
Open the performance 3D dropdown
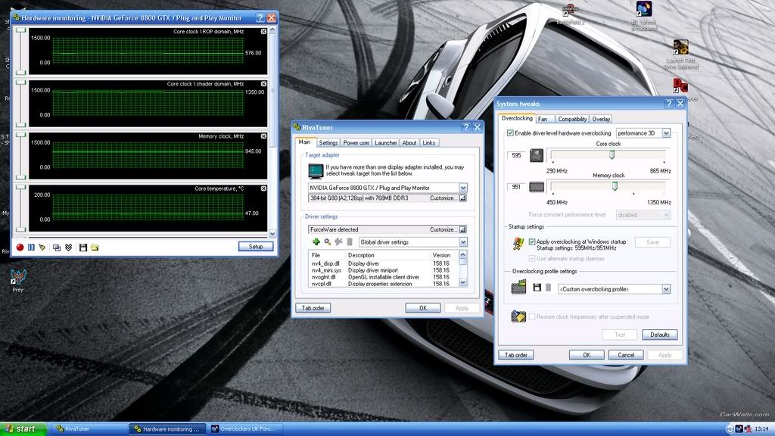[666, 133]
